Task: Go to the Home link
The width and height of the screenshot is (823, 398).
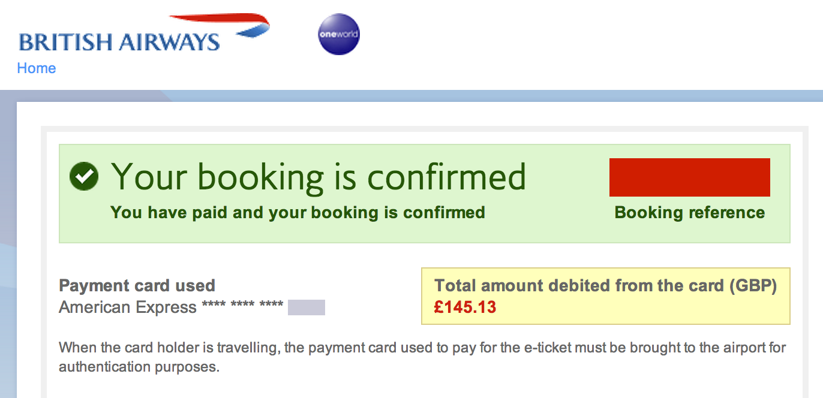Action: (x=37, y=68)
